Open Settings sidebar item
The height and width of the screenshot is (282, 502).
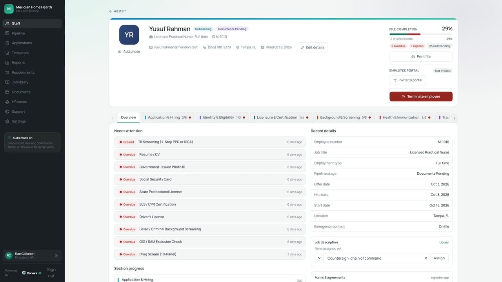pyautogui.click(x=32, y=121)
